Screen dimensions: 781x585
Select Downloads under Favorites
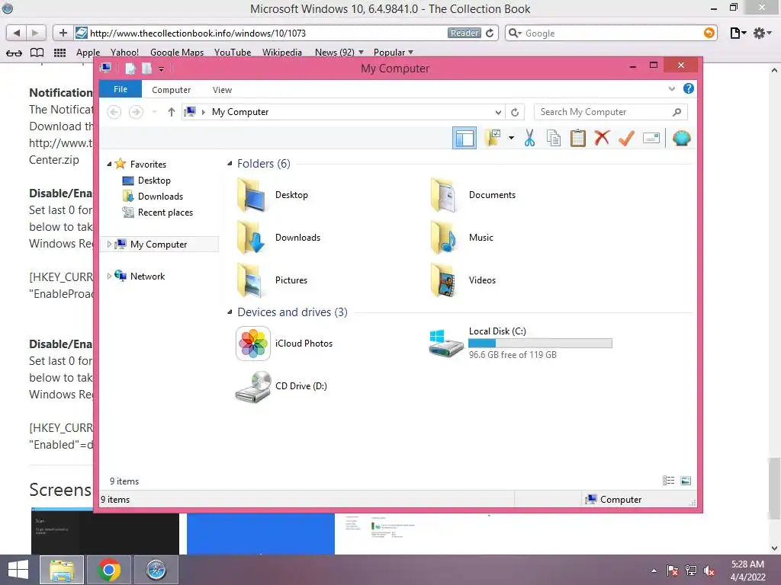pyautogui.click(x=160, y=196)
